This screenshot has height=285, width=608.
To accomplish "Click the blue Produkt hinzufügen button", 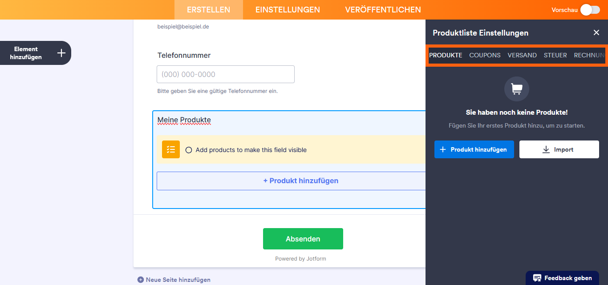I will (x=474, y=149).
